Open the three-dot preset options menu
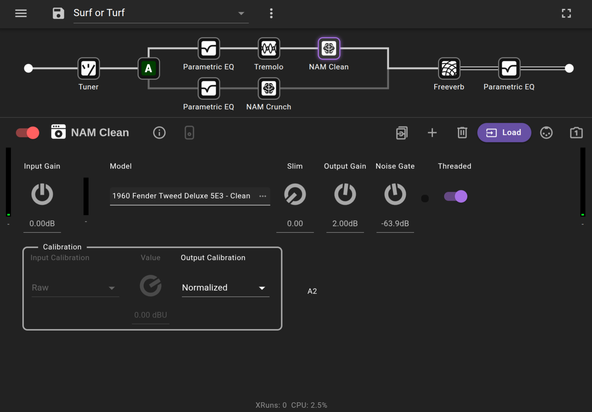Image resolution: width=592 pixels, height=412 pixels. [271, 13]
